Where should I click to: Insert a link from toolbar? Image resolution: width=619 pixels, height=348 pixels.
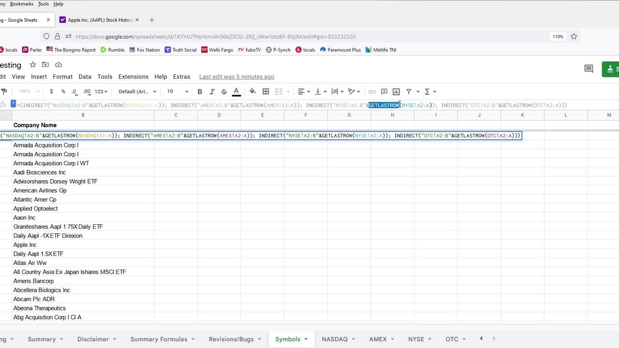coord(372,91)
